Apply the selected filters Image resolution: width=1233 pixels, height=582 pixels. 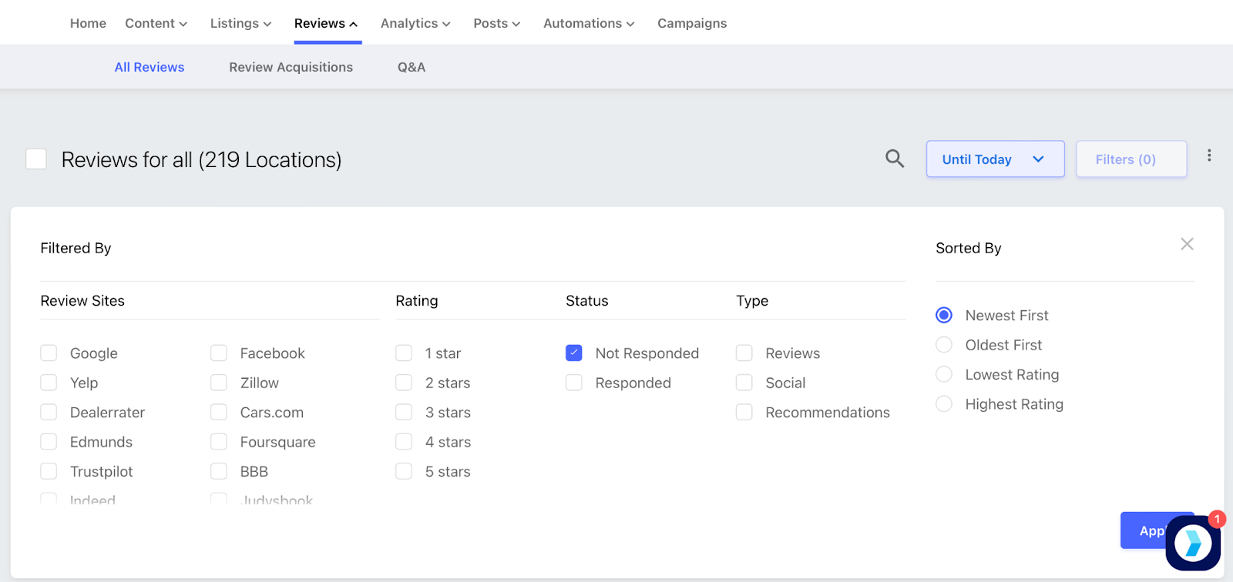point(1157,530)
